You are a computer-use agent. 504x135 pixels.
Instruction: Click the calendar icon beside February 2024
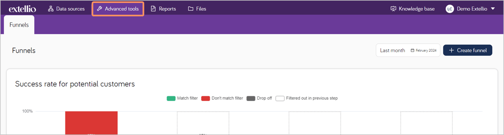click(412, 50)
